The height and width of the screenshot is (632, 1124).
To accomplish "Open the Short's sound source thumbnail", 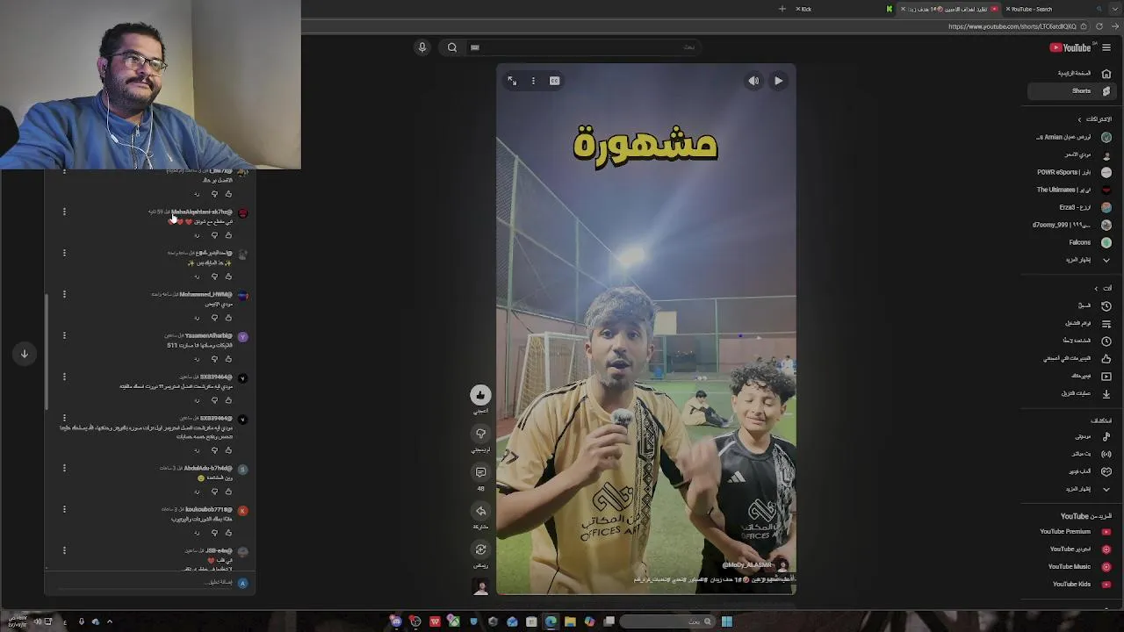I will (480, 587).
